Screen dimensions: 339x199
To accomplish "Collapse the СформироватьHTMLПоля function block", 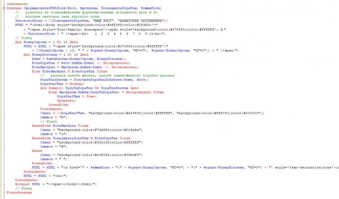I will click(x=4, y=8).
